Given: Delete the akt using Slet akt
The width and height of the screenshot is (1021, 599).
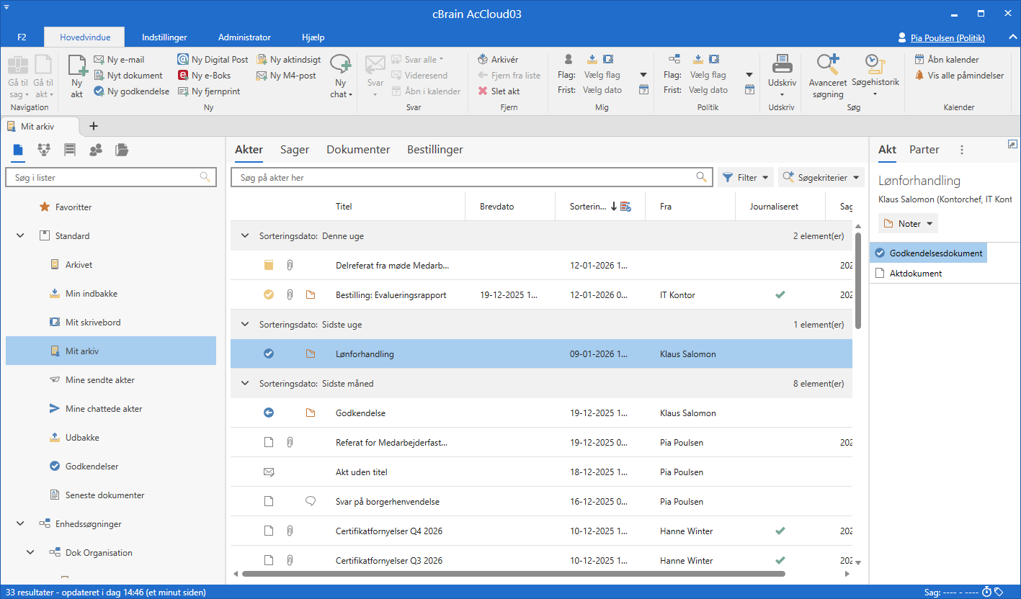Looking at the screenshot, I should 499,91.
